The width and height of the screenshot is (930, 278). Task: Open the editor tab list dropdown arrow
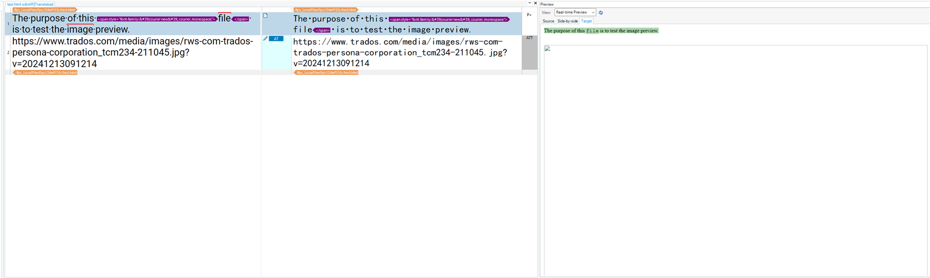tap(530, 3)
